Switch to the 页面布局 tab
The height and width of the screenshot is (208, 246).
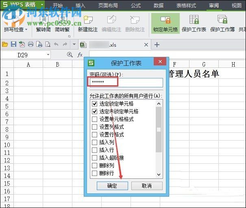[x=108, y=6]
